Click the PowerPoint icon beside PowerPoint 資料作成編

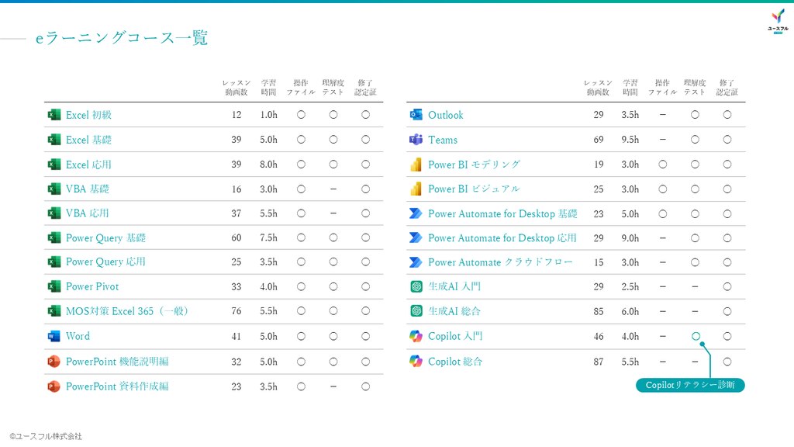pyautogui.click(x=54, y=386)
